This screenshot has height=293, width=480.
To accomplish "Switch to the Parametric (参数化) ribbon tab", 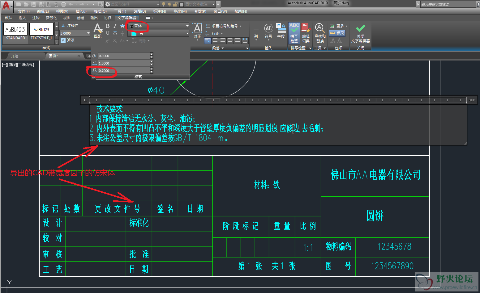I will [51, 18].
